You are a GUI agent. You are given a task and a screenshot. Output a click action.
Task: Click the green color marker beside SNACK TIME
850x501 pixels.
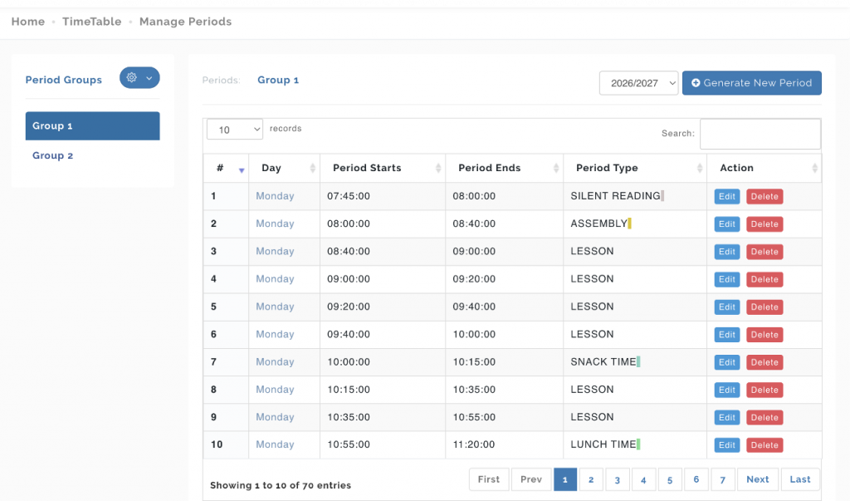[638, 361]
